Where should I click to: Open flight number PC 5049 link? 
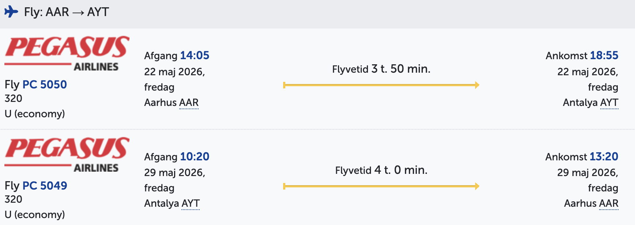pos(45,186)
